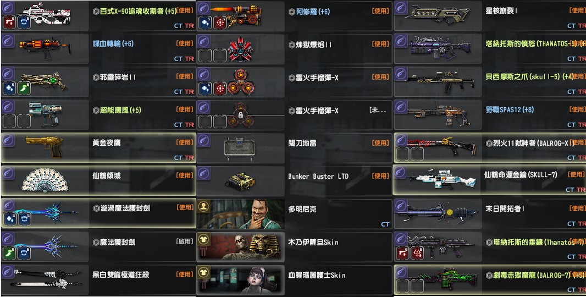Select the 血腥瑪麗護士Skin nurse thumbnail
This screenshot has width=586, height=297.
(x=241, y=279)
